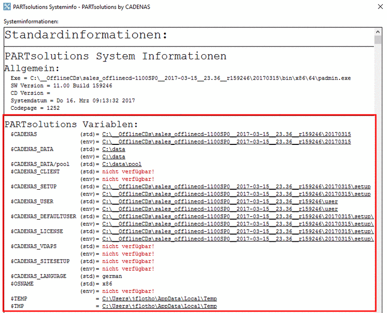This screenshot has width=387, height=313.
Task: Click the Exe path line with padmin.exe
Action: tap(181, 78)
